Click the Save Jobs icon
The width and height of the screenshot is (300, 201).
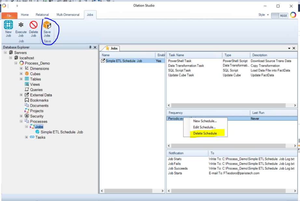[x=47, y=25]
